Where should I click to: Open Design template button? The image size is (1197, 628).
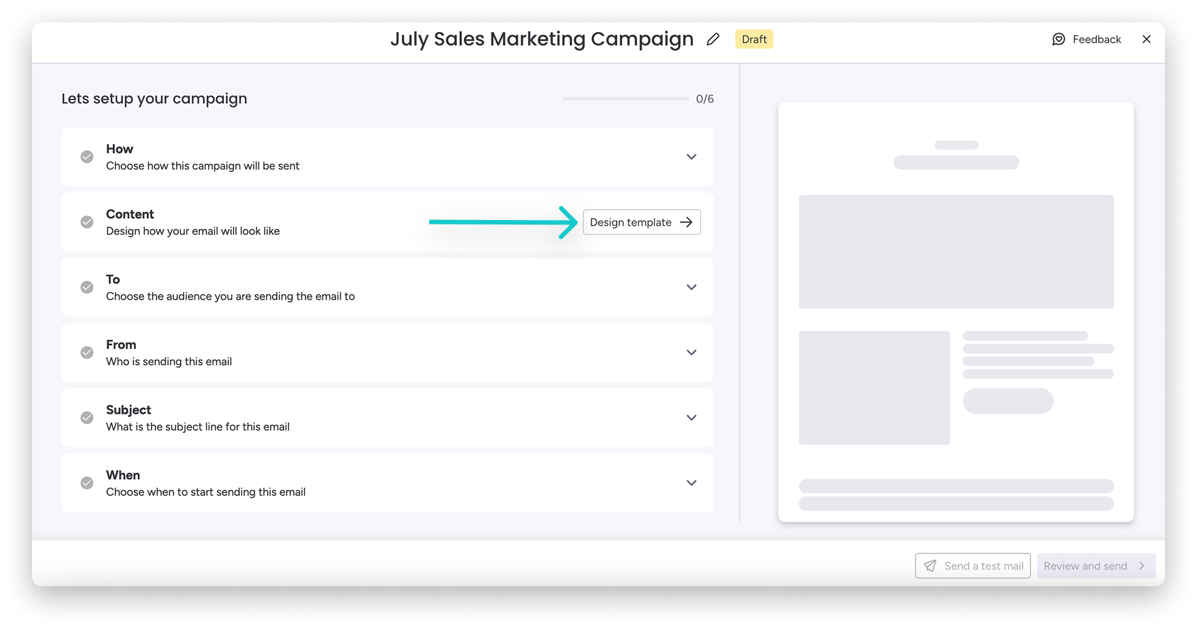[x=641, y=222]
